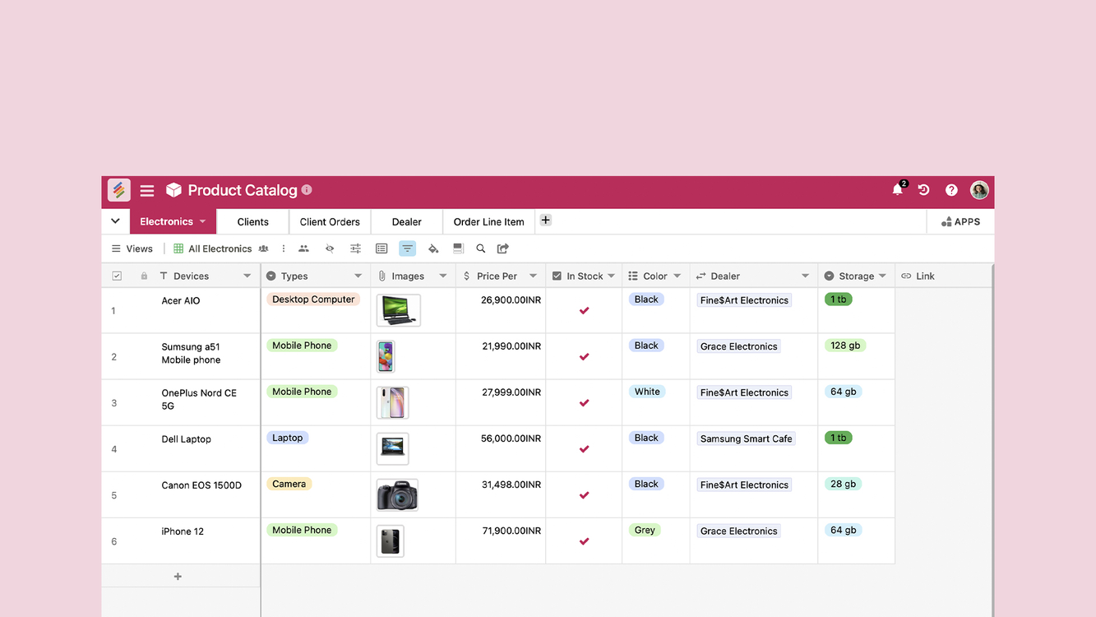Open the hide columns eye icon

(x=330, y=248)
